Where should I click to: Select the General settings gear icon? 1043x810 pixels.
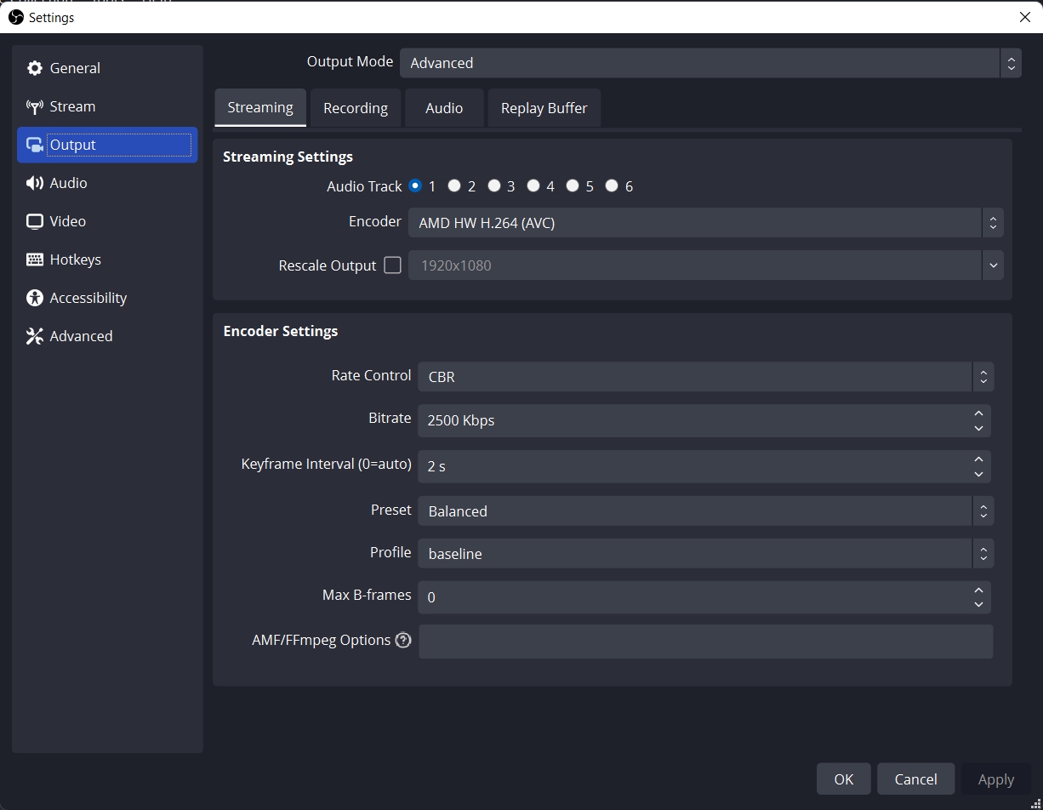click(34, 68)
